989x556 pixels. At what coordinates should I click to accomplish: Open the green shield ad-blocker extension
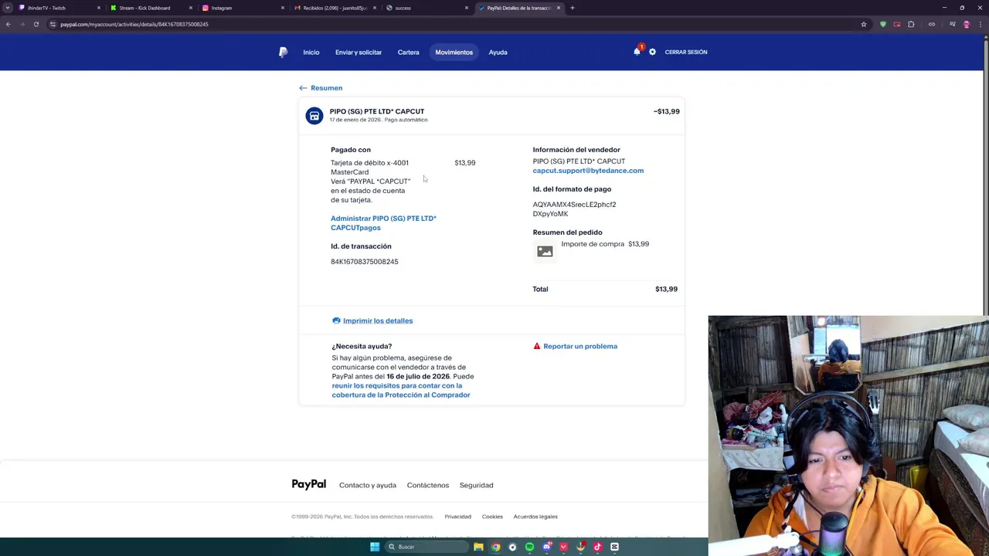pyautogui.click(x=883, y=24)
